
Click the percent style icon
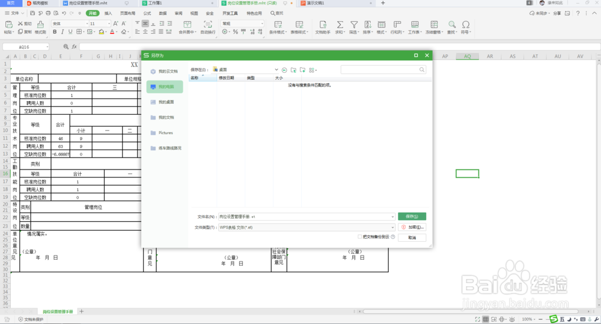pyautogui.click(x=236, y=32)
